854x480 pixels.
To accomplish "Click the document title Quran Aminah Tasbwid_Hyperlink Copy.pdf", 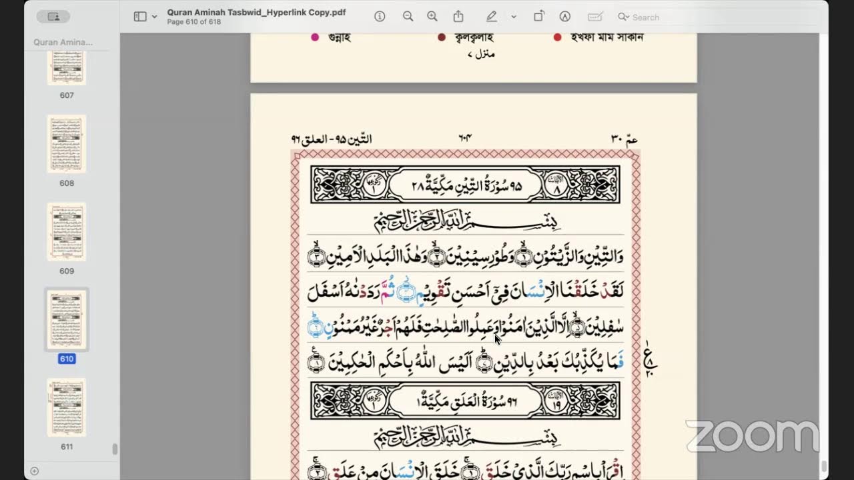I will coord(256,12).
